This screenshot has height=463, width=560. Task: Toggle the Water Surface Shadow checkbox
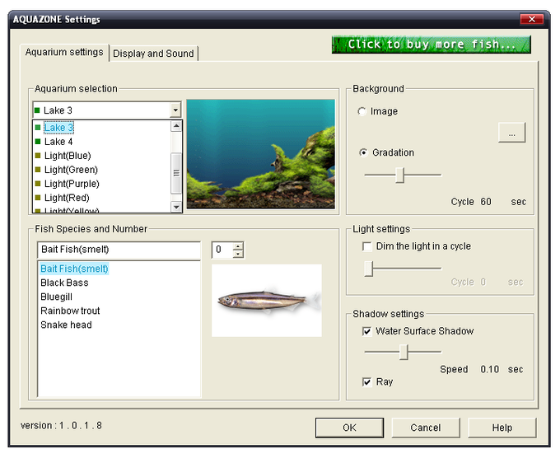pyautogui.click(x=366, y=331)
